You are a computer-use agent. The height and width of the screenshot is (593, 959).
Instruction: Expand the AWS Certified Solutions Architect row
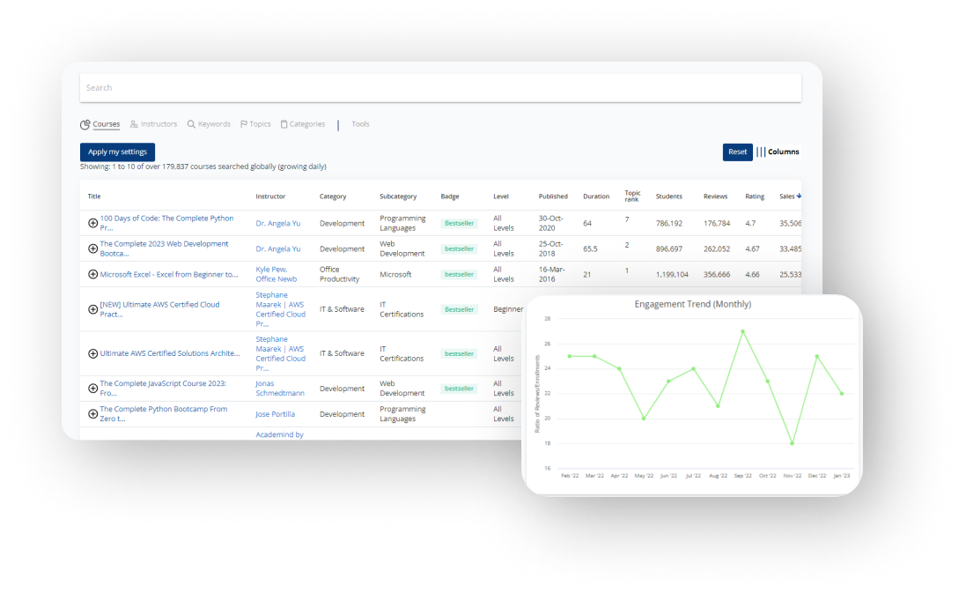pyautogui.click(x=93, y=353)
